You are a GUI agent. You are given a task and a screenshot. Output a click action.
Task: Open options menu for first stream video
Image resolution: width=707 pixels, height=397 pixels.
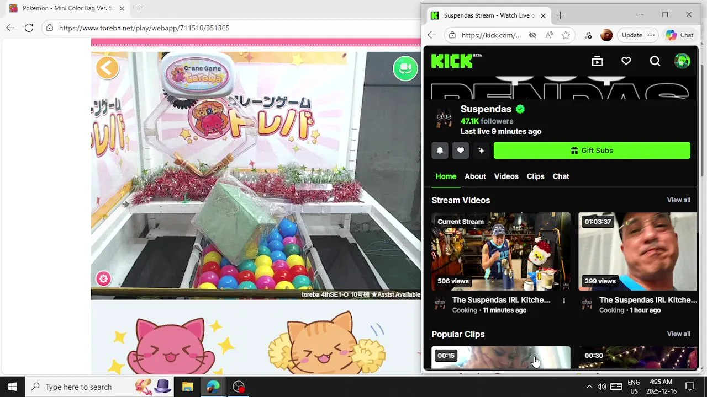[564, 301]
